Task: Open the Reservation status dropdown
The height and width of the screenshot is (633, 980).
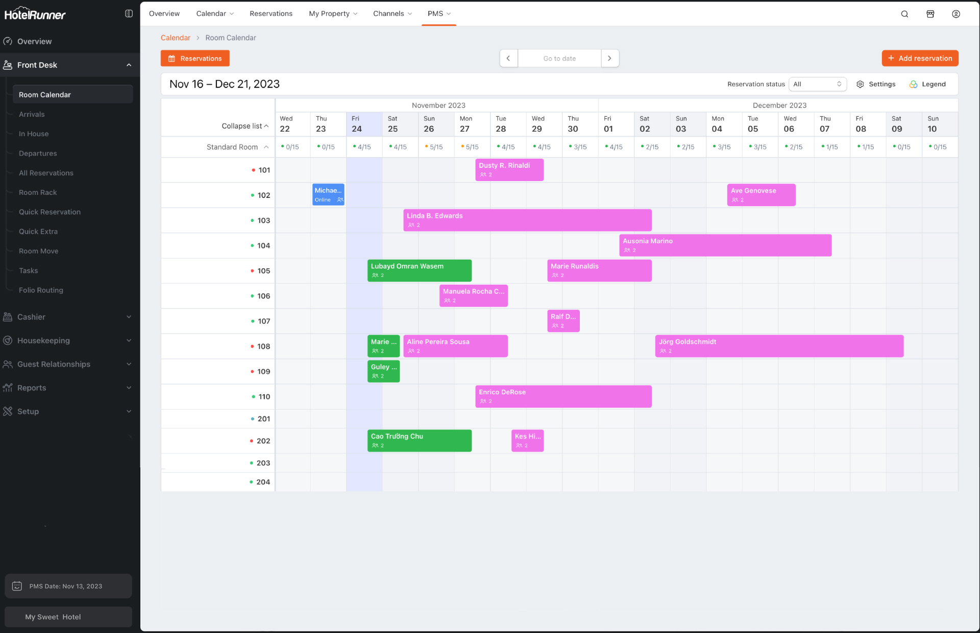Action: tap(817, 84)
